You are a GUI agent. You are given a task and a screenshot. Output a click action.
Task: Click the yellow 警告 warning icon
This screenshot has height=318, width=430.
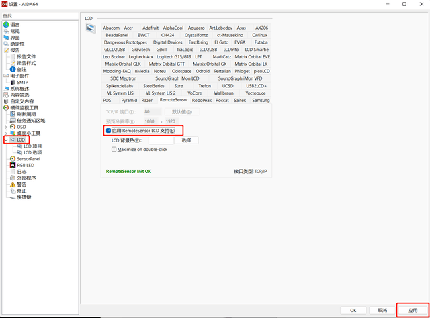click(x=13, y=184)
